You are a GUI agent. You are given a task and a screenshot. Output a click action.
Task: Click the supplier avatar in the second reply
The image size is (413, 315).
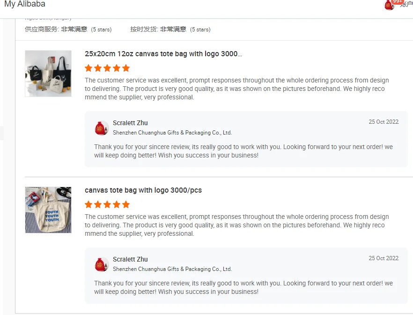coord(102,263)
